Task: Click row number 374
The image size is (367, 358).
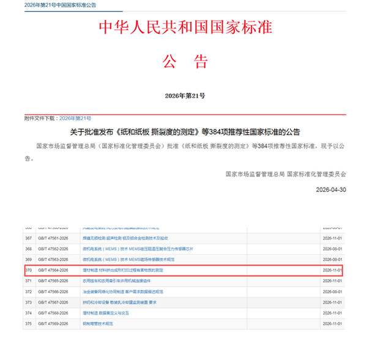Action: click(x=29, y=313)
